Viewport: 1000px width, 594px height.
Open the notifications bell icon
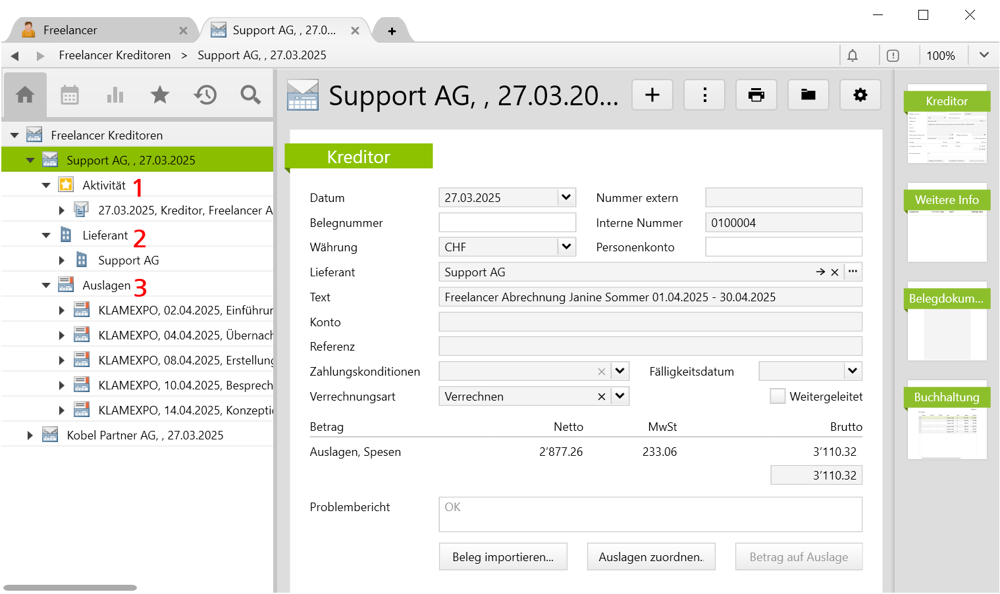pyautogui.click(x=853, y=56)
